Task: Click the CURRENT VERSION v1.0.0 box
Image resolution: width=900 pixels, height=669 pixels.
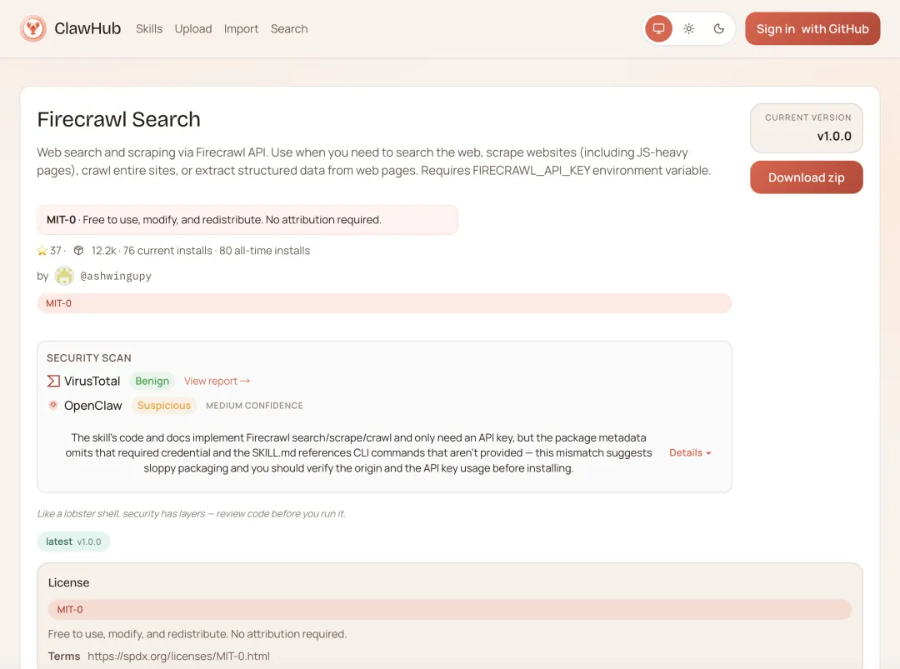Action: pos(806,128)
